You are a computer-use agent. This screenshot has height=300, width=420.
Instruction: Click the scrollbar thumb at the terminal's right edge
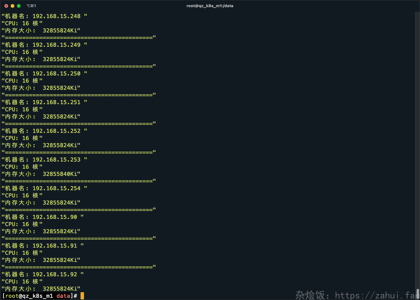[418, 293]
